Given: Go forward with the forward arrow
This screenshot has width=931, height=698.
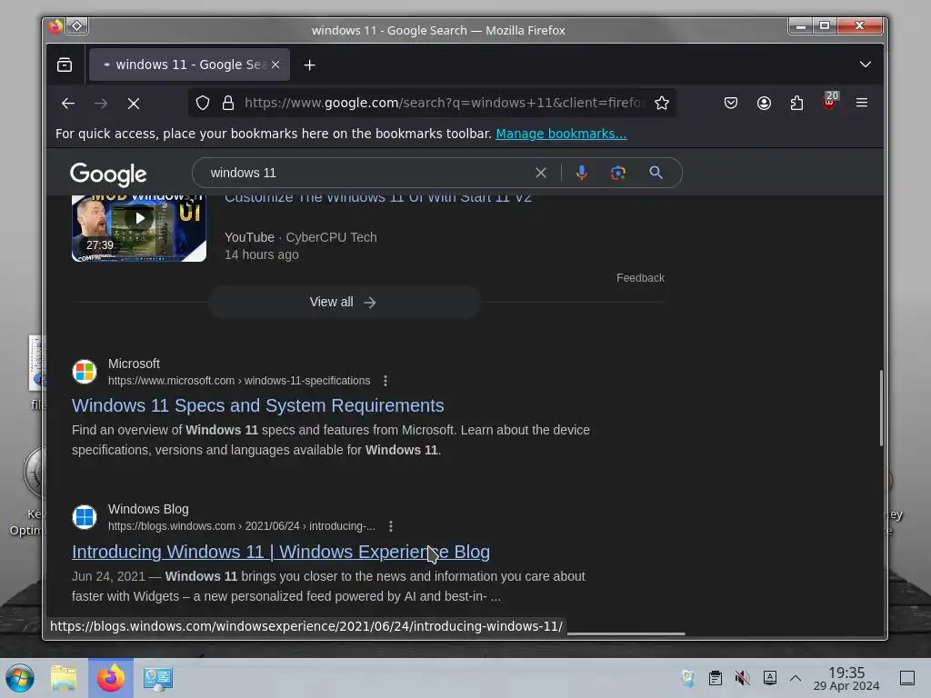Looking at the screenshot, I should (101, 104).
